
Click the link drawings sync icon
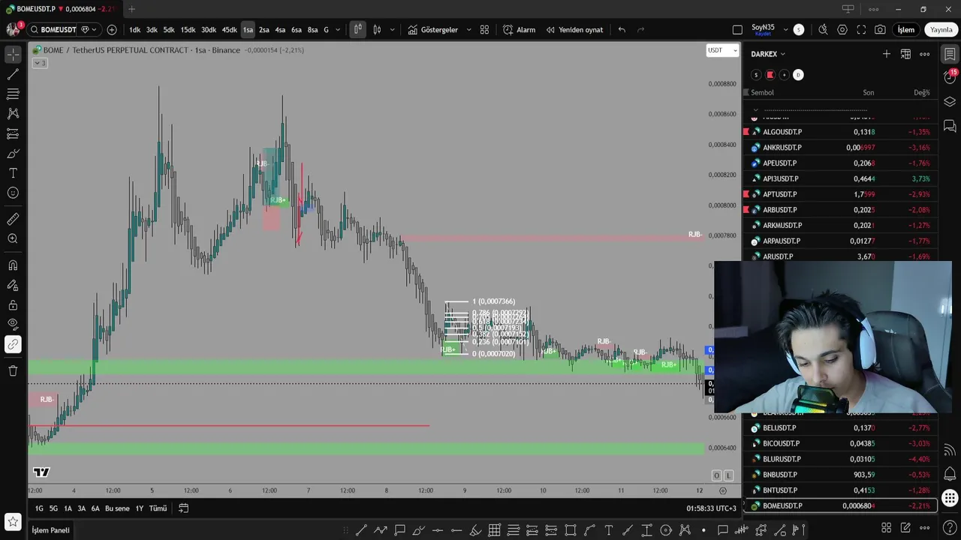tap(13, 344)
